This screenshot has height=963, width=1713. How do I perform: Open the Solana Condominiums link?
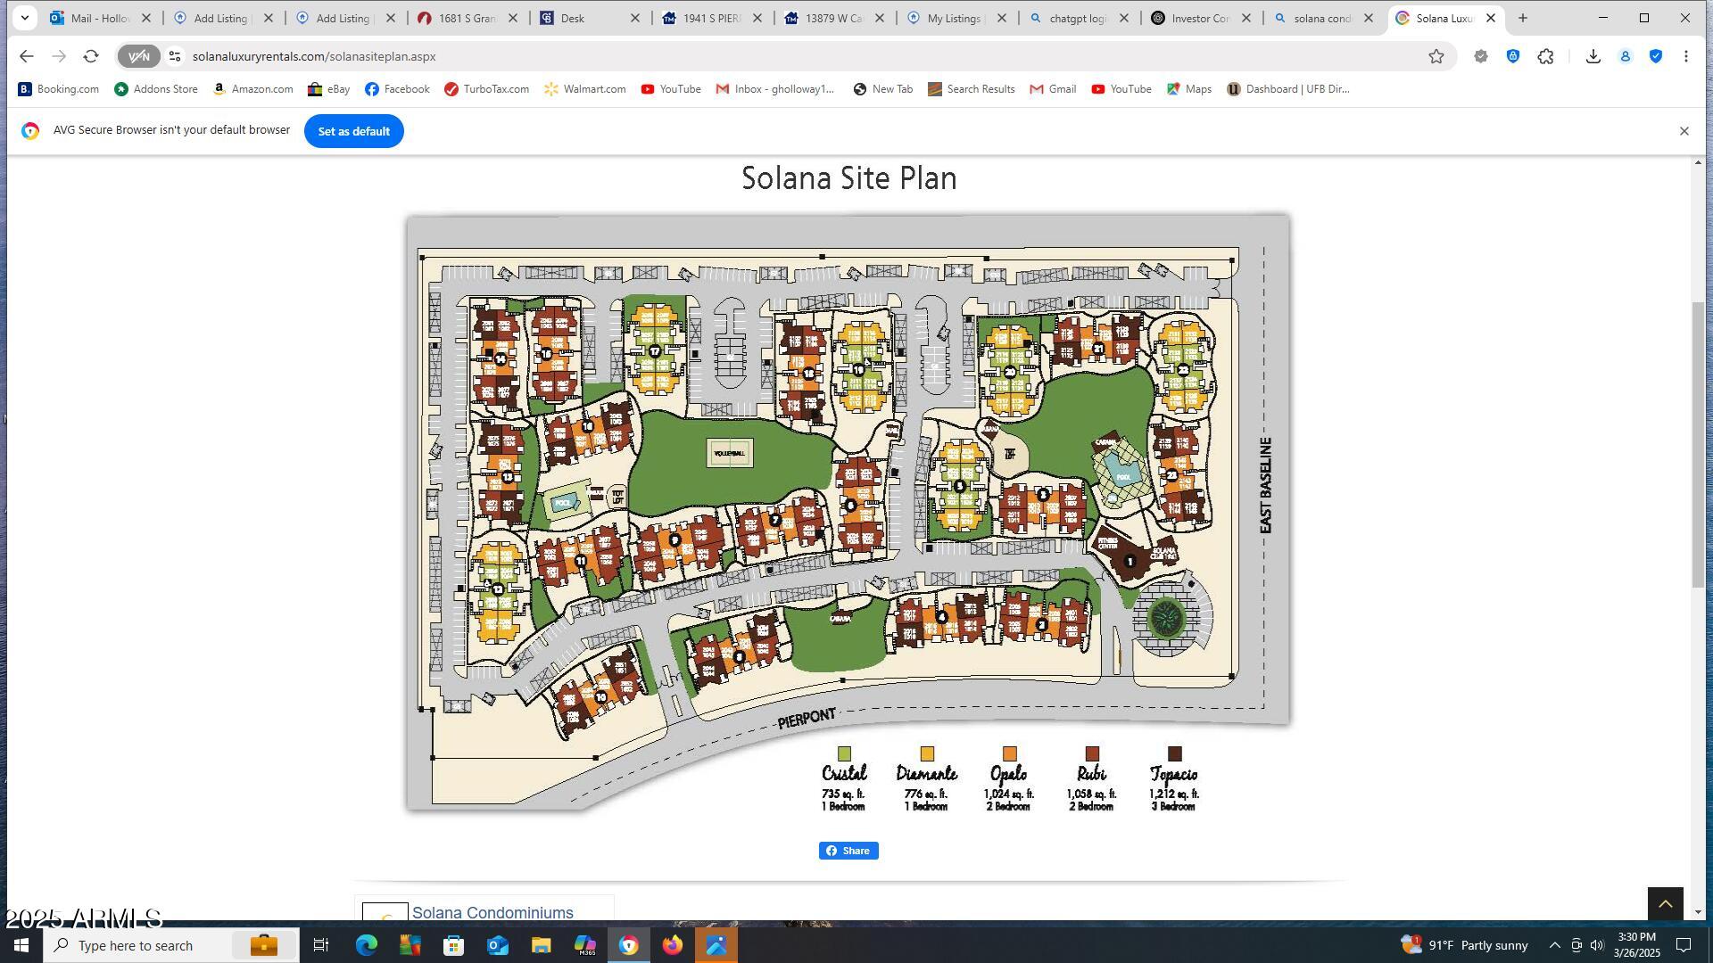tap(492, 912)
